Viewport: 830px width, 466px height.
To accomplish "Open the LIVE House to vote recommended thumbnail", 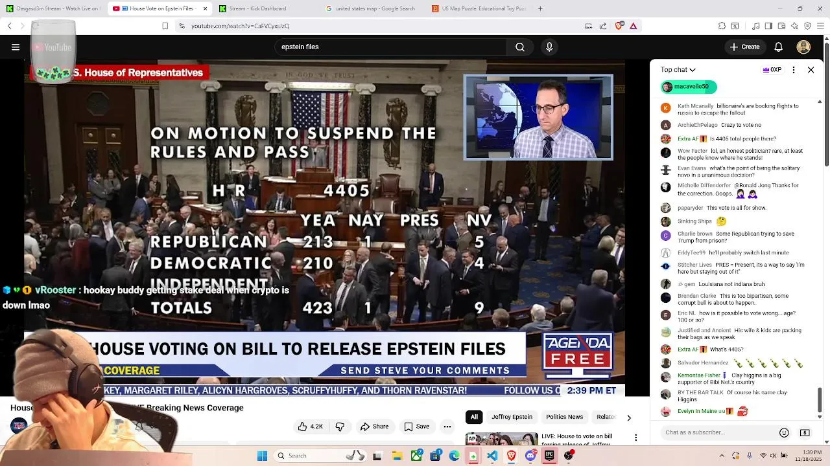I will click(501, 439).
